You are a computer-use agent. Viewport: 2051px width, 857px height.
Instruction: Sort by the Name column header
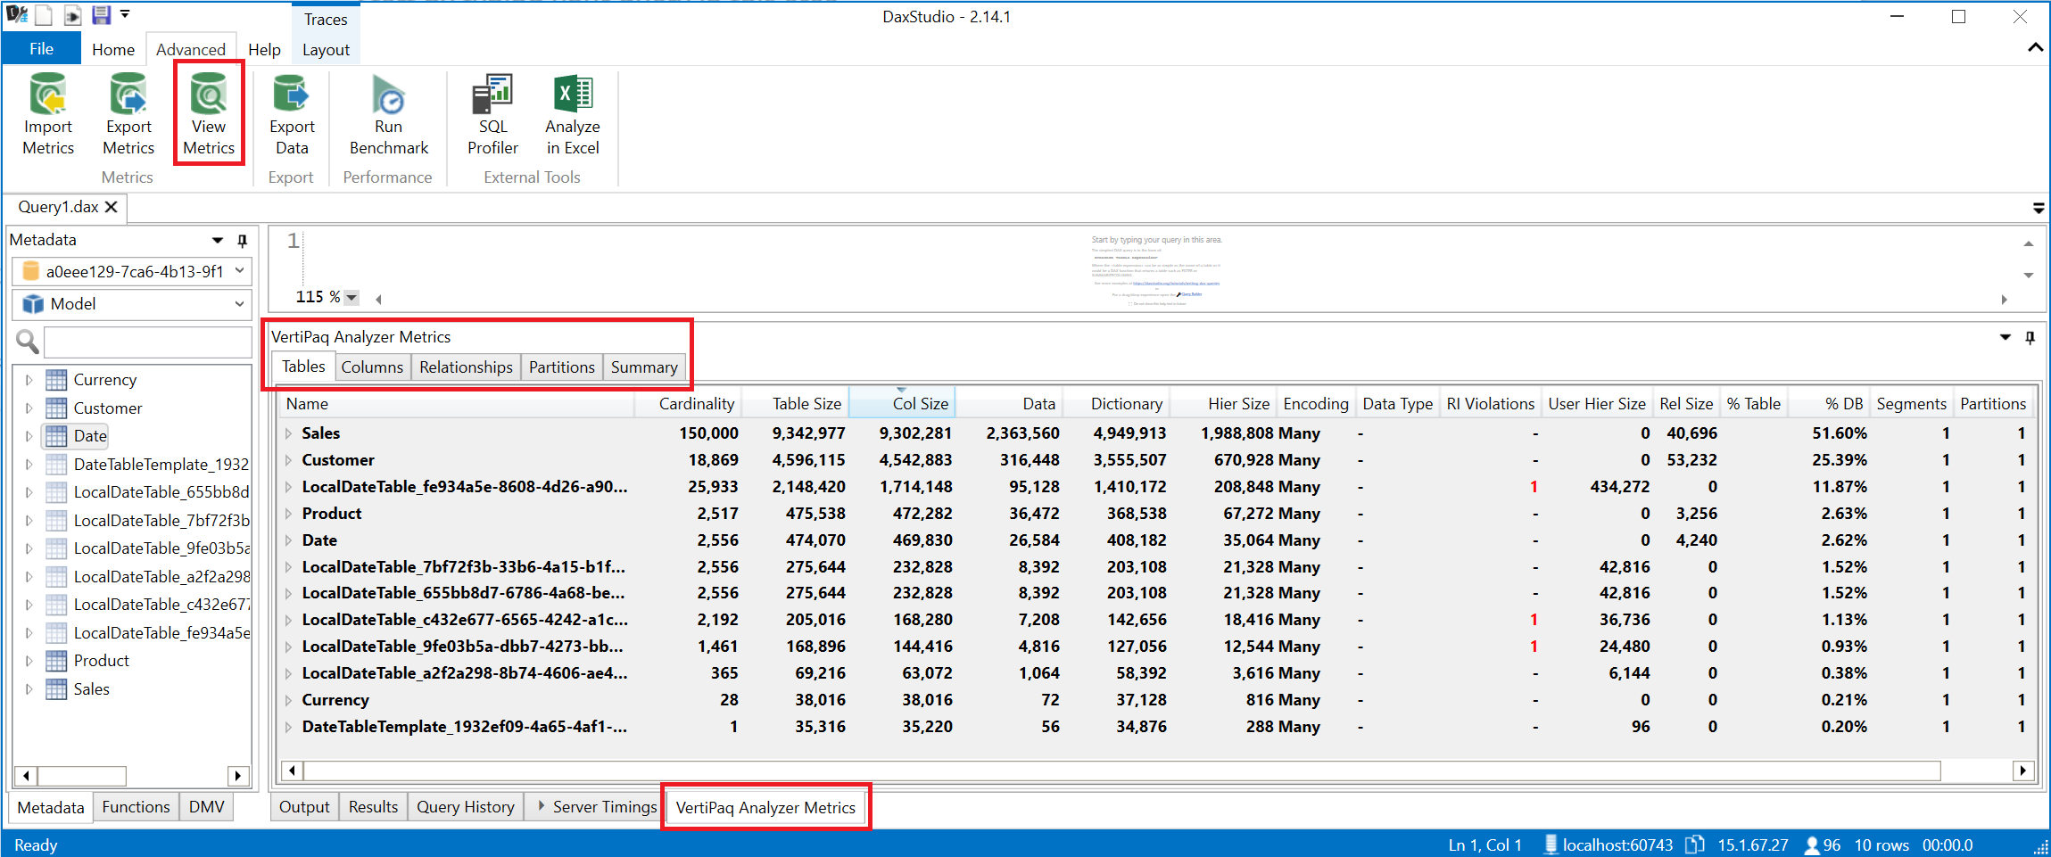point(456,404)
